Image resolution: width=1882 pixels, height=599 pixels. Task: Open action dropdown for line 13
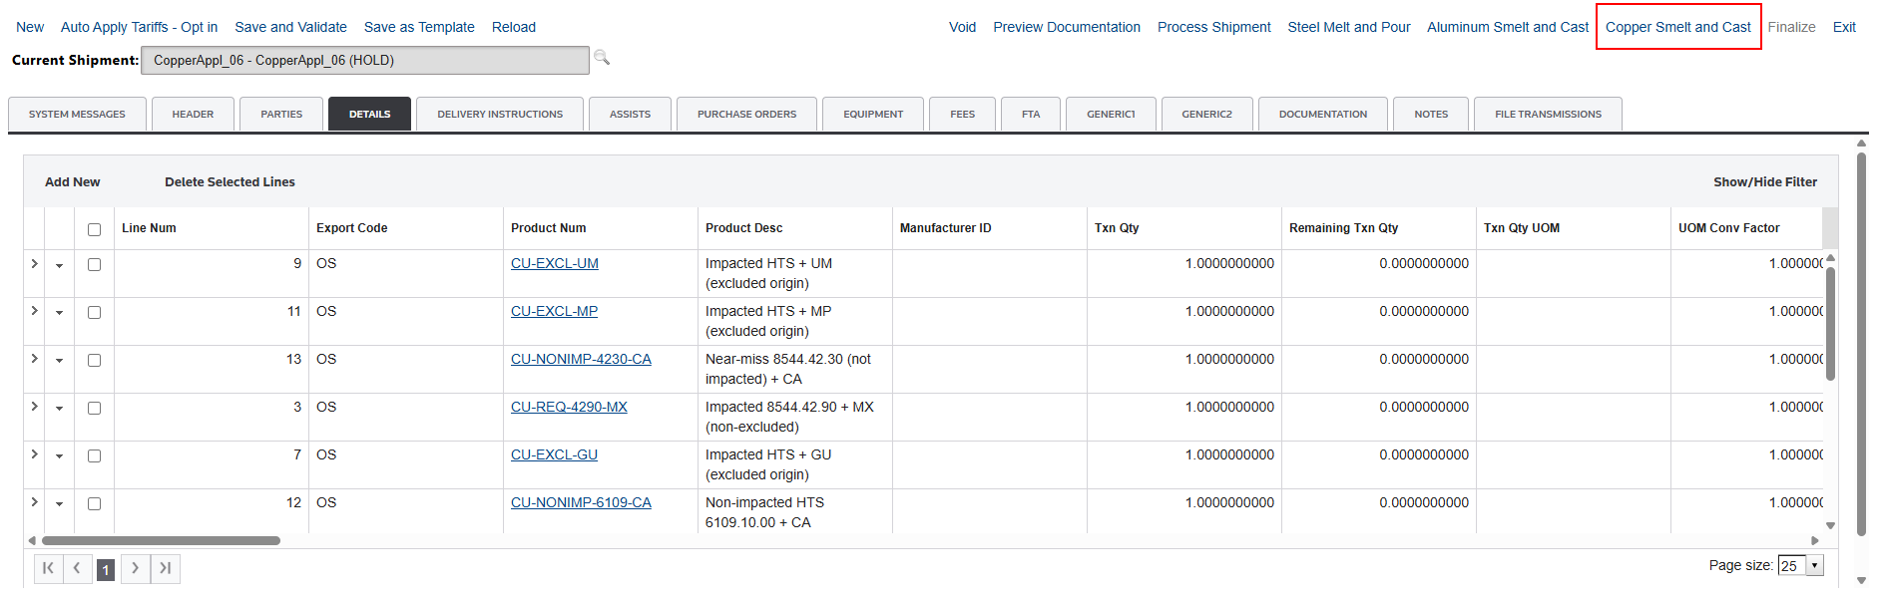[x=59, y=361]
